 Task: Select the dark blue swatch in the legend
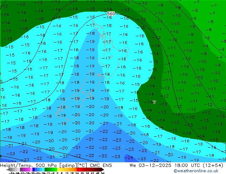tap(34, 169)
